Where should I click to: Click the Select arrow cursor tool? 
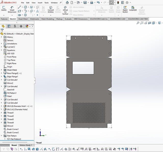click(111, 3)
